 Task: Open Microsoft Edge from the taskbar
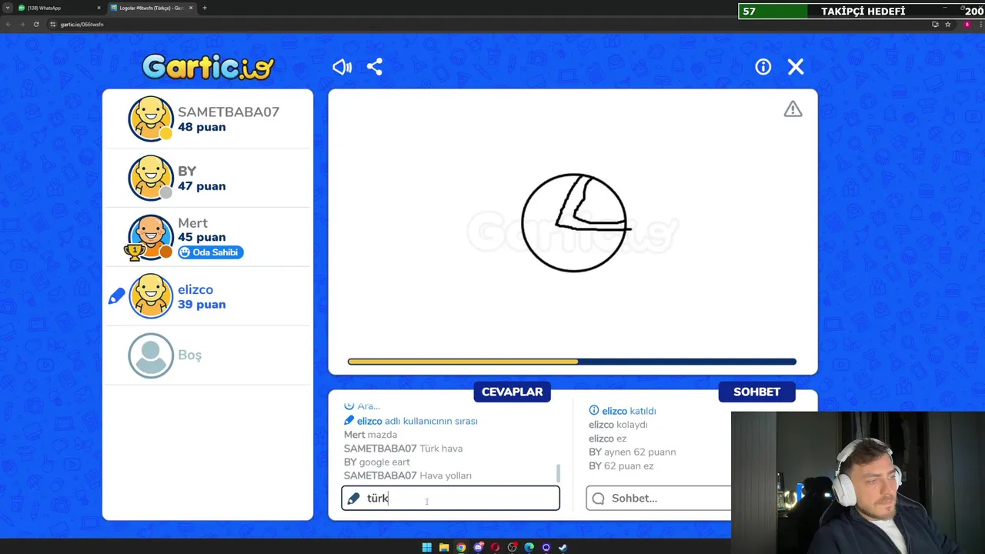pyautogui.click(x=529, y=547)
